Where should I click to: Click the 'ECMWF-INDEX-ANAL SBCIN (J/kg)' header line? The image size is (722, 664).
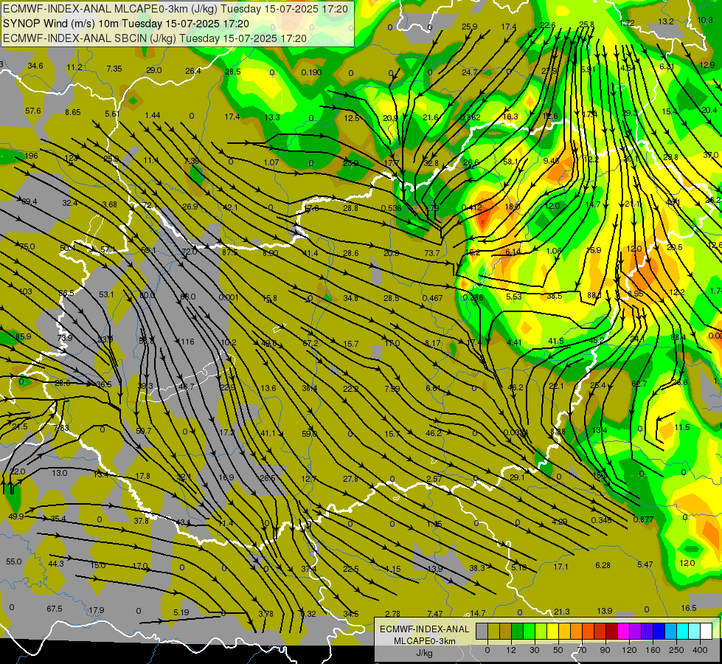coord(89,38)
